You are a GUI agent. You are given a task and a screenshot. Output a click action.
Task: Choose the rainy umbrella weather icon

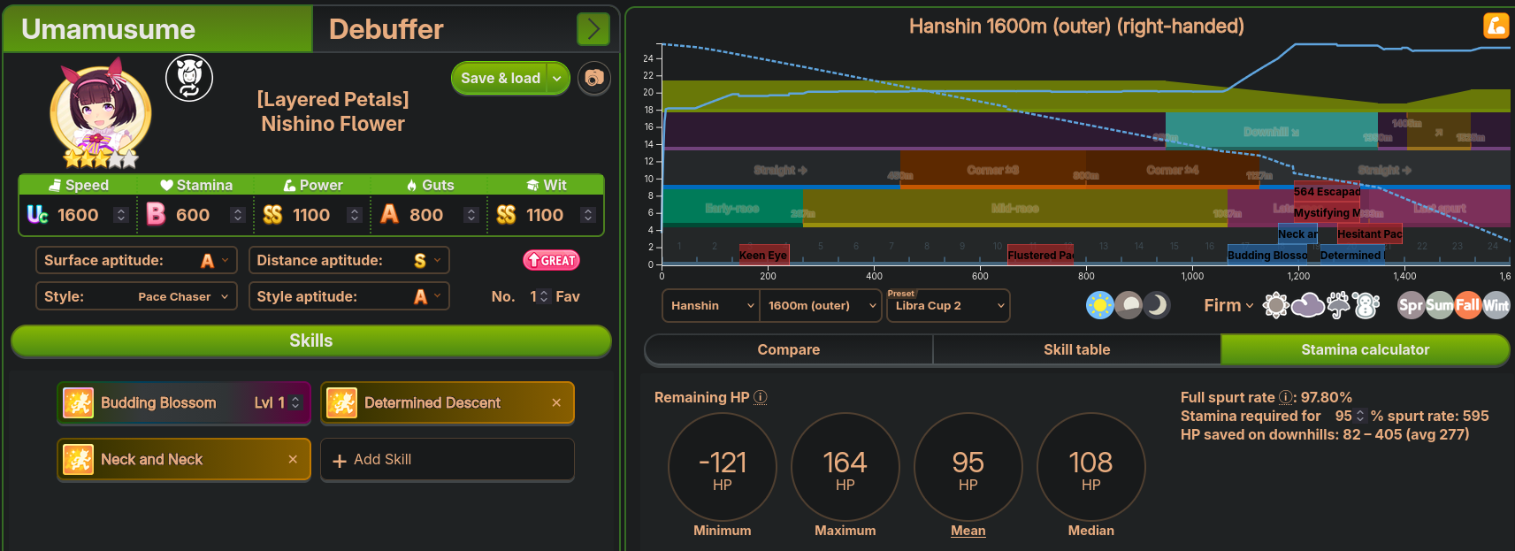coord(1339,306)
